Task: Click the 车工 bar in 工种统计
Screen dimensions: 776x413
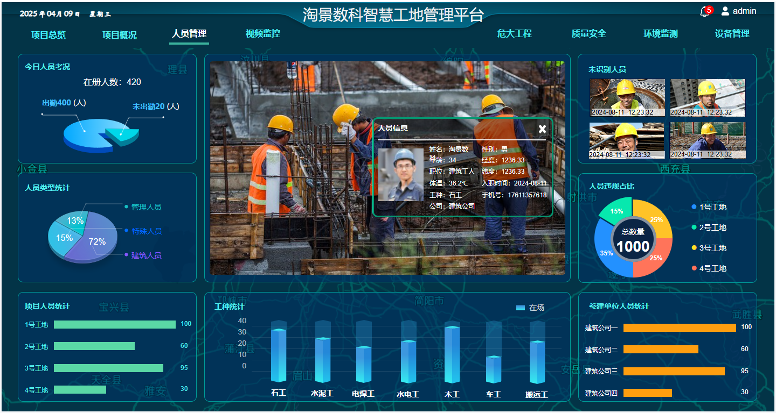Action: pos(494,369)
